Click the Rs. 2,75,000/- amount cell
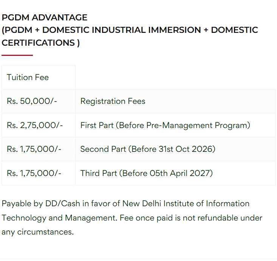277x261 pixels. point(35,125)
